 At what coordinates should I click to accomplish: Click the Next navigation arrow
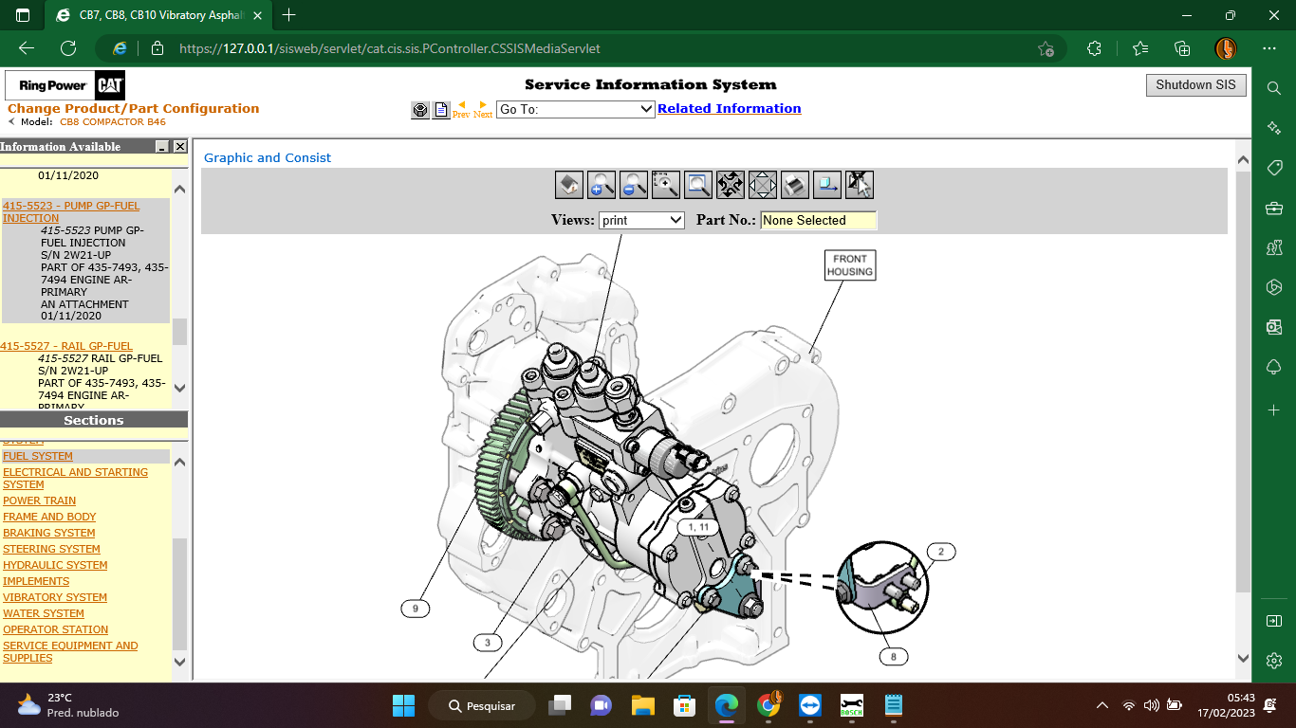[x=482, y=105]
